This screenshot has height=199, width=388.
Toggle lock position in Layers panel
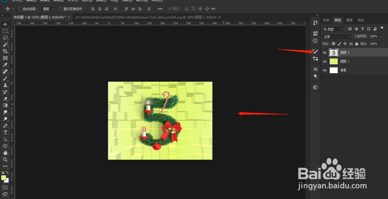[x=345, y=44]
